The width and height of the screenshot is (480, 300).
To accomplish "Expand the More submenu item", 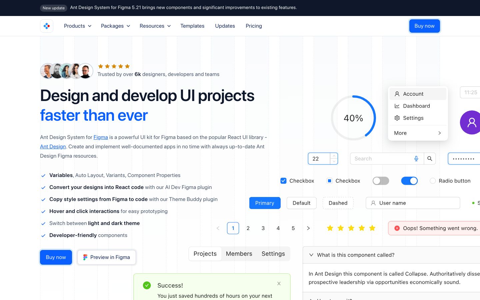I will 418,133.
